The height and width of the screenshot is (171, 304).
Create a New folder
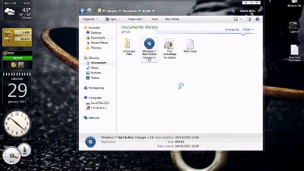point(172,19)
